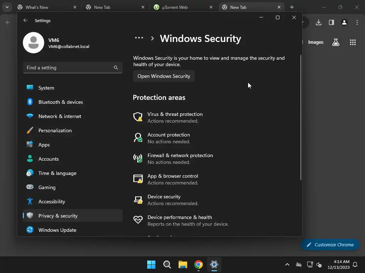Switch to the What's New tab
365x273 pixels.
[47, 7]
